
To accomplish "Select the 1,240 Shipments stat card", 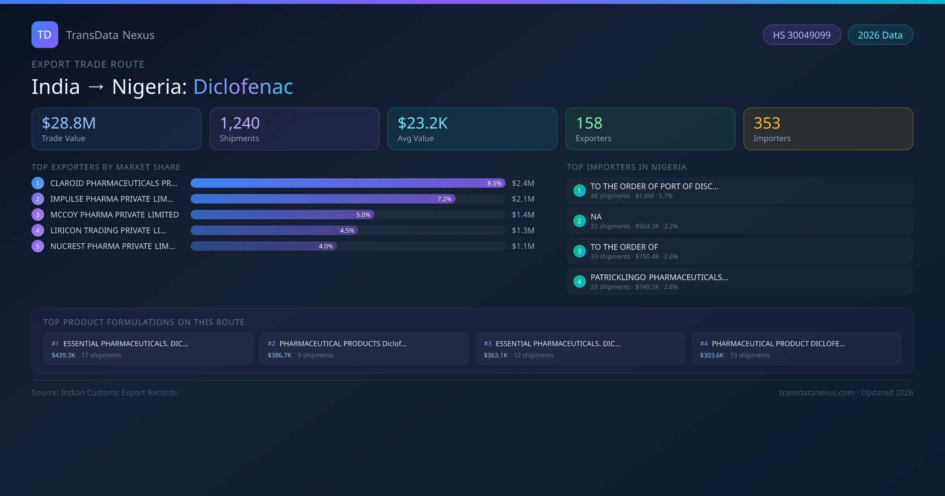I will point(294,129).
